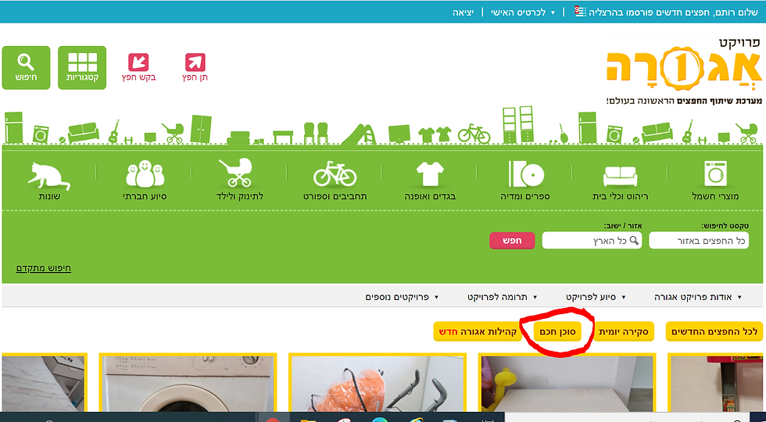Expand the 'סיוע לפרויקט' menu
This screenshot has height=422, width=766.
coord(596,297)
